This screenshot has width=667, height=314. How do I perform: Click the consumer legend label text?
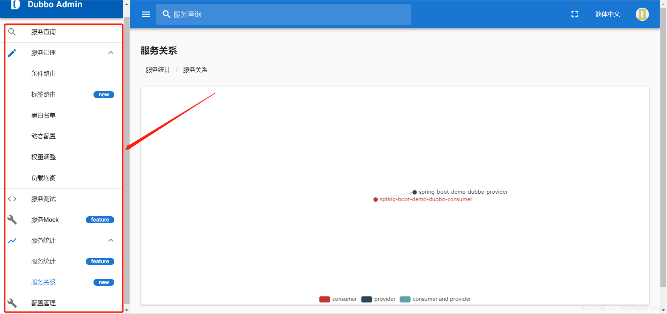pyautogui.click(x=345, y=299)
